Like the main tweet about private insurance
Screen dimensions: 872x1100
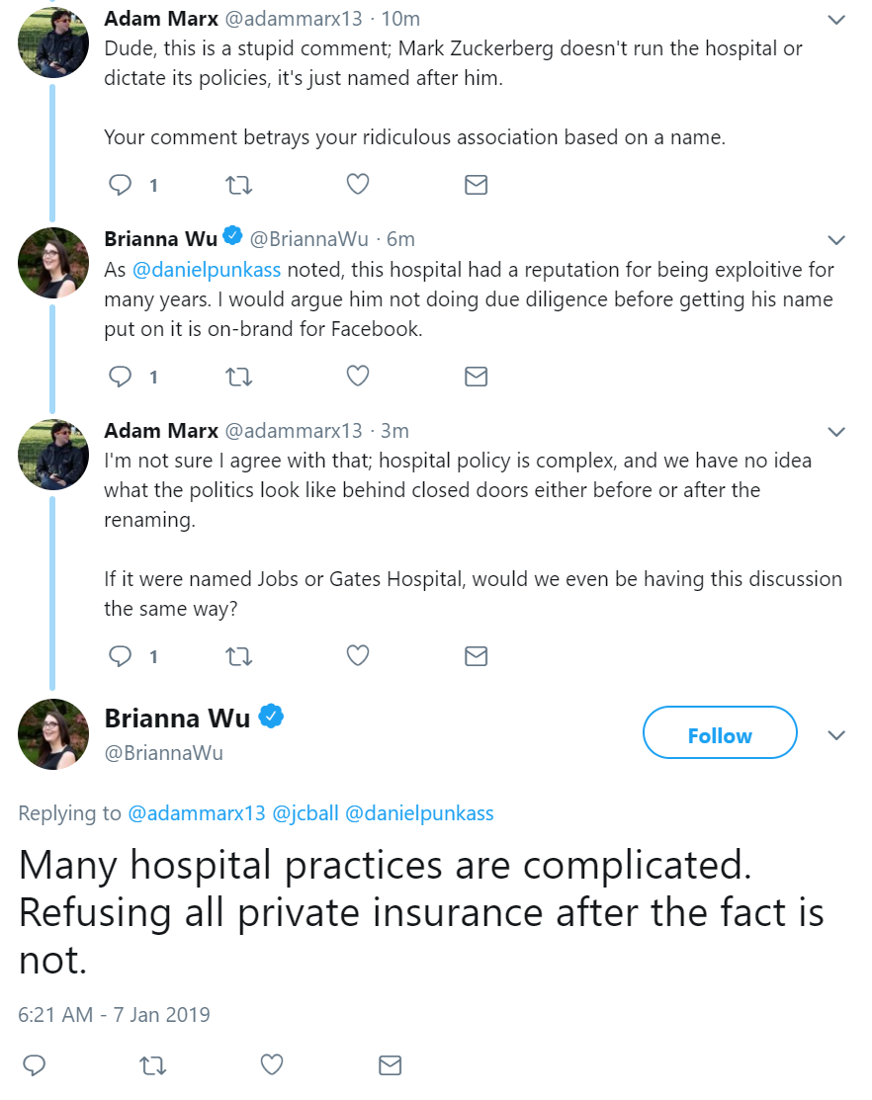click(272, 1064)
